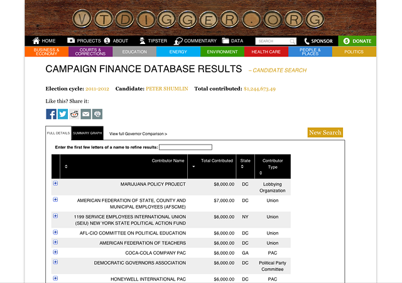The width and height of the screenshot is (402, 283).
Task: Open Courts & Corrections section
Action: pos(90,52)
